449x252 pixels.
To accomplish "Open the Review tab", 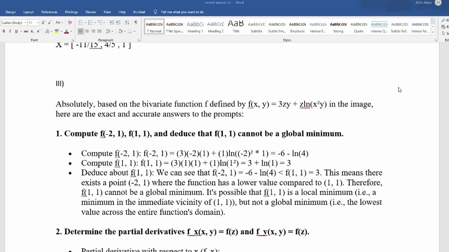I will pos(91,12).
